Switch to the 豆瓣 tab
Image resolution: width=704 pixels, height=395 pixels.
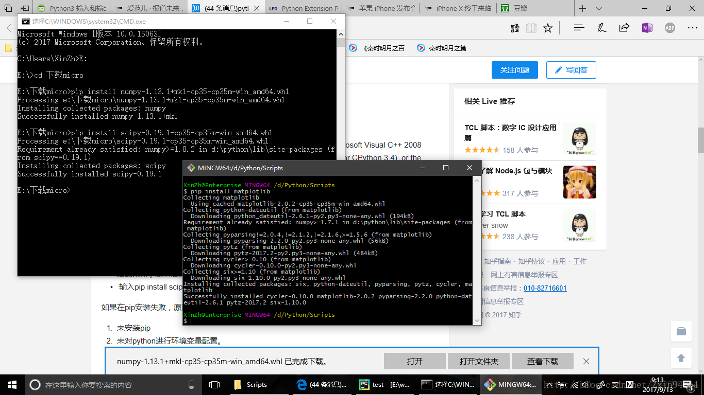(535, 8)
